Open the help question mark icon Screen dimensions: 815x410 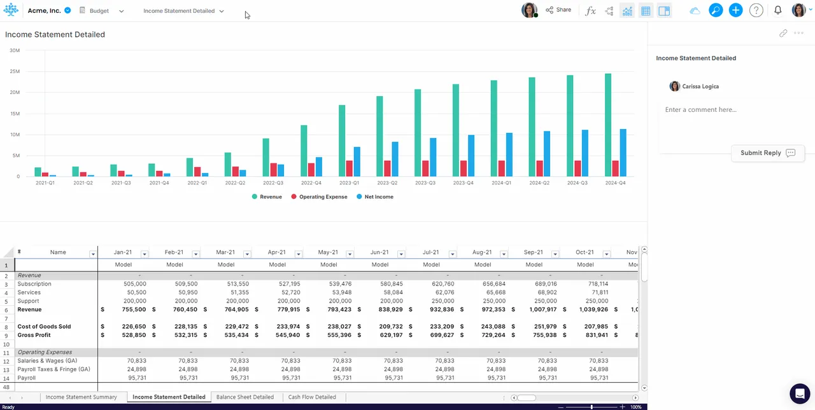click(x=756, y=10)
